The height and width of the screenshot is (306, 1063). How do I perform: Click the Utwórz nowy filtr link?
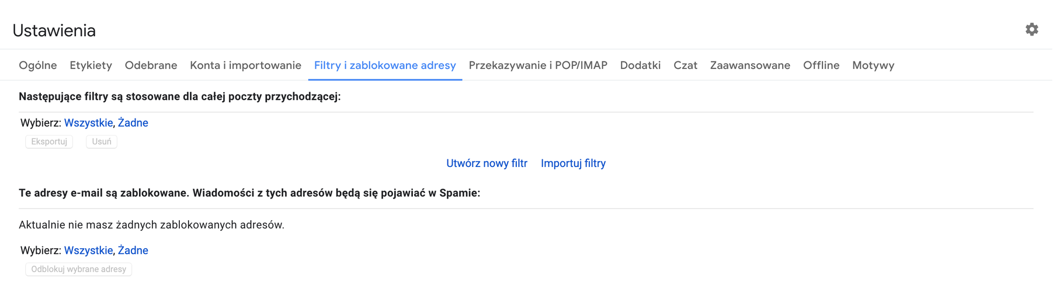click(x=487, y=164)
